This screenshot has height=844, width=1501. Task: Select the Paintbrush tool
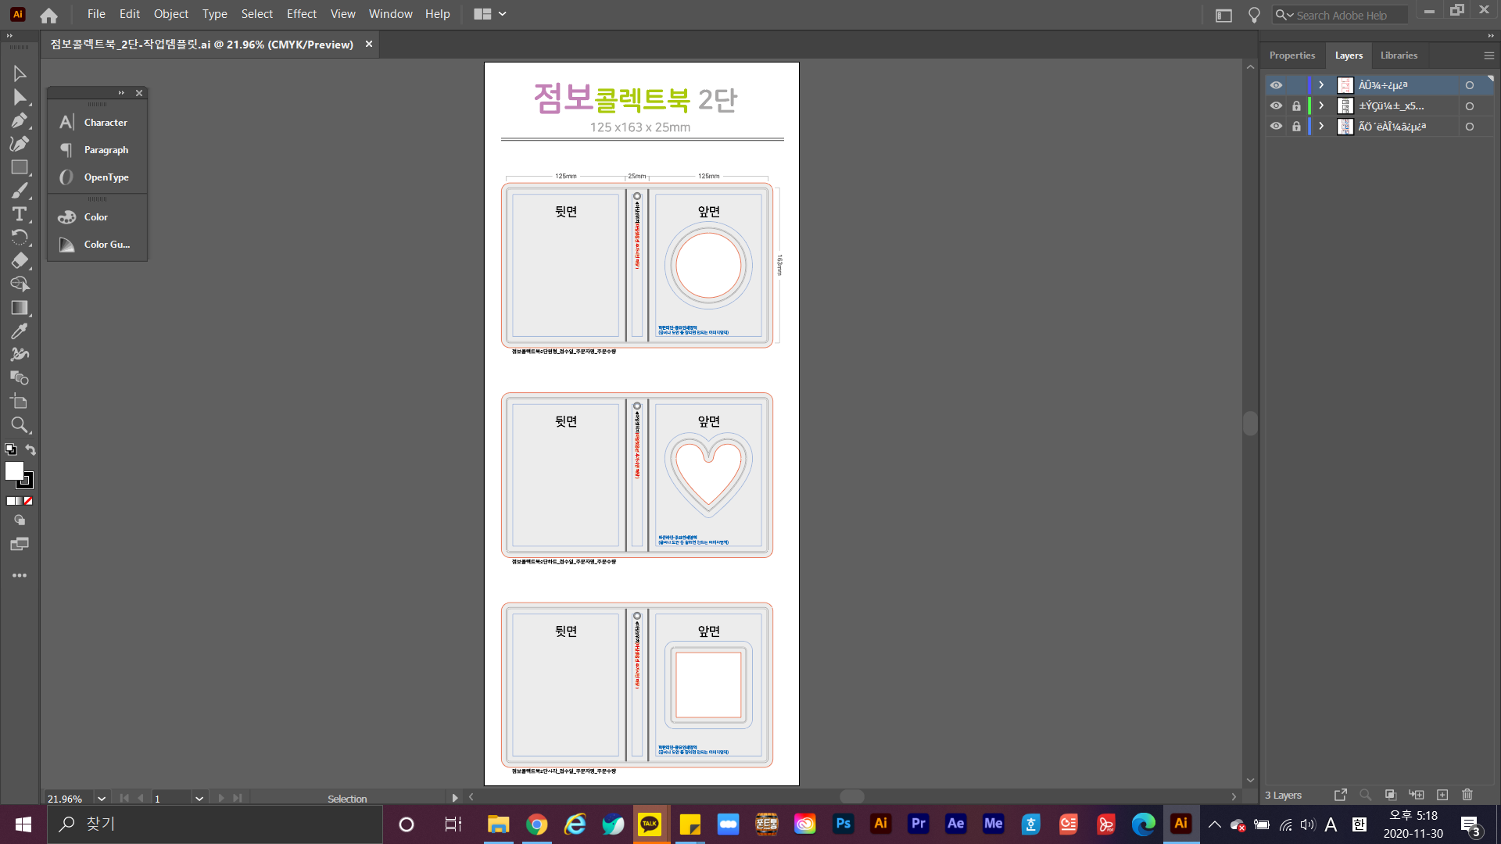coord(20,191)
